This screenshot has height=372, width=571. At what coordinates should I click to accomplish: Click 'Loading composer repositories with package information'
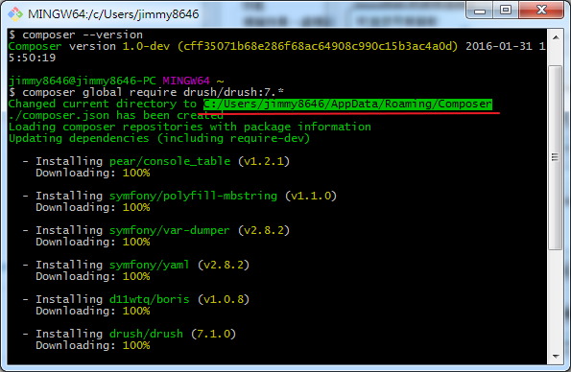click(x=190, y=127)
